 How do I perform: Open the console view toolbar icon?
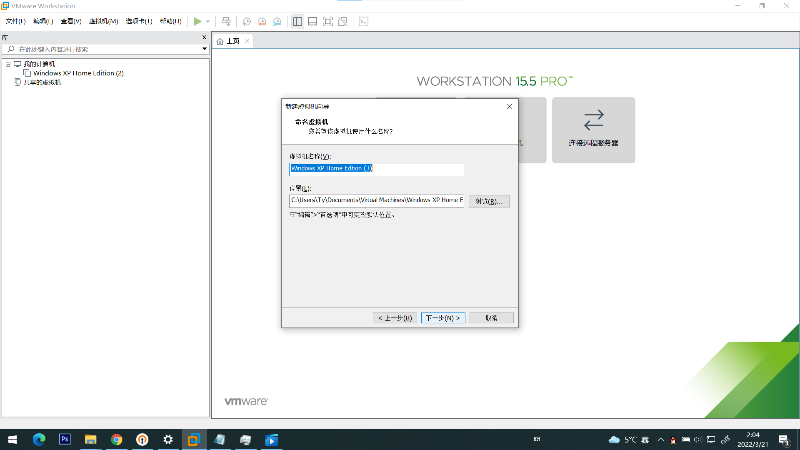[x=363, y=21]
